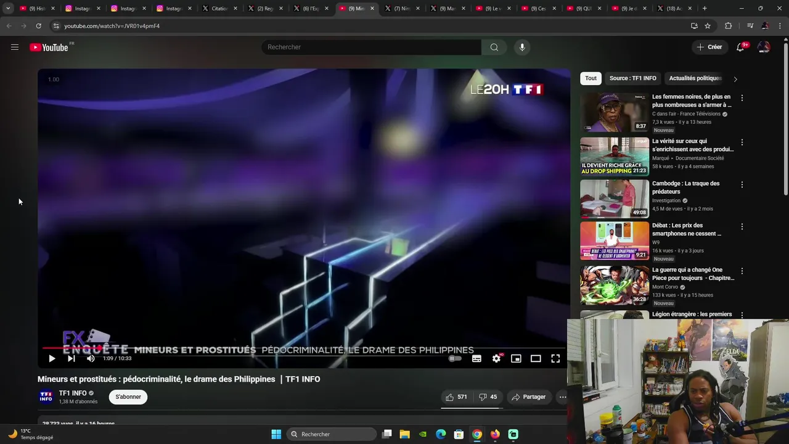The height and width of the screenshot is (444, 789).
Task: Switch to theater mode
Action: [x=536, y=358]
